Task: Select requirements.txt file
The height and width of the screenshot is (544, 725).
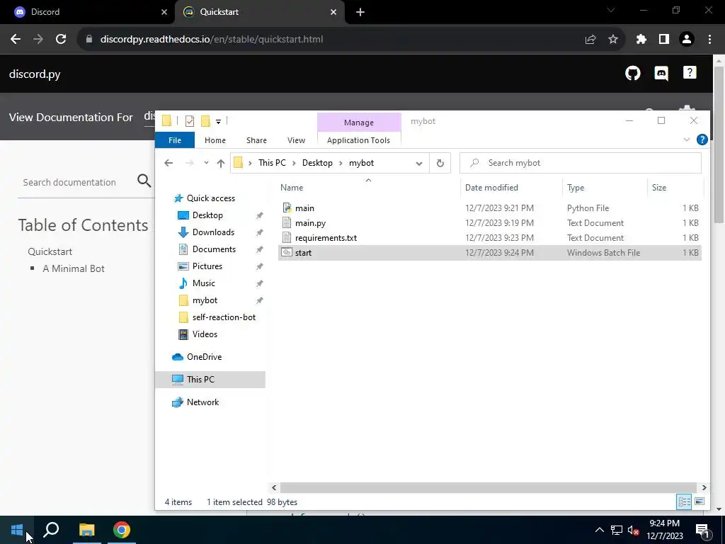Action: tap(489, 238)
